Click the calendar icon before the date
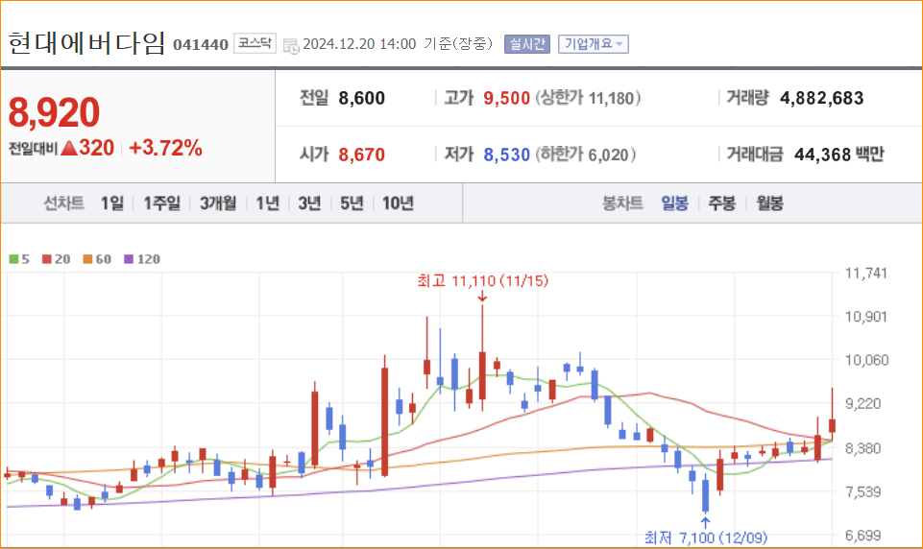 pos(291,45)
